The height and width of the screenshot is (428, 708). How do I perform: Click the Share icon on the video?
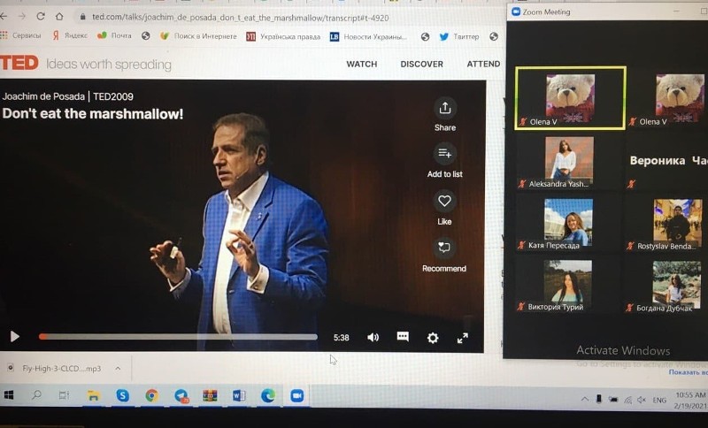click(445, 108)
